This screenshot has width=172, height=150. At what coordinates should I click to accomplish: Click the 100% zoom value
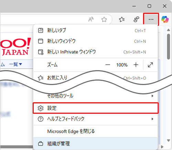point(122,65)
